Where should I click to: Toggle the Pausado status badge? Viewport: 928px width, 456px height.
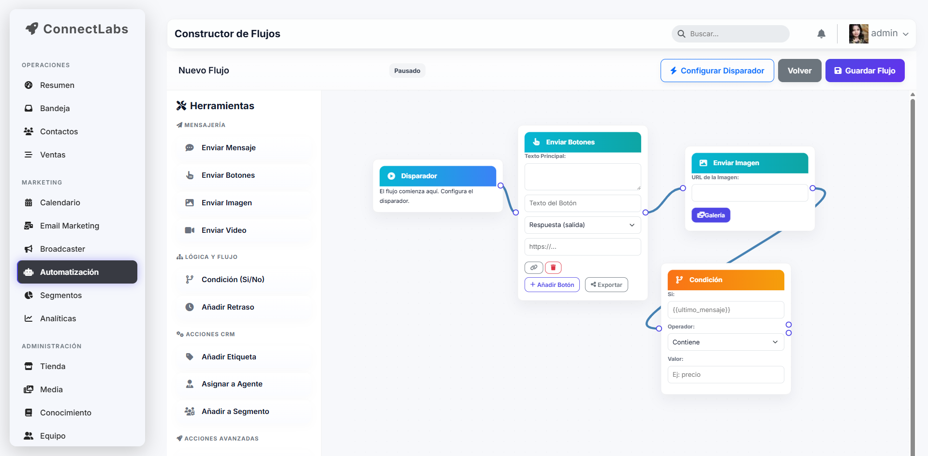point(407,70)
